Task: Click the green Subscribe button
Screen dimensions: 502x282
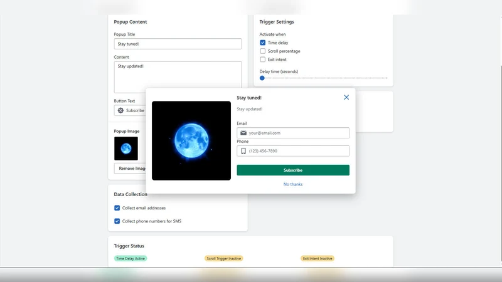Action: coord(293,170)
